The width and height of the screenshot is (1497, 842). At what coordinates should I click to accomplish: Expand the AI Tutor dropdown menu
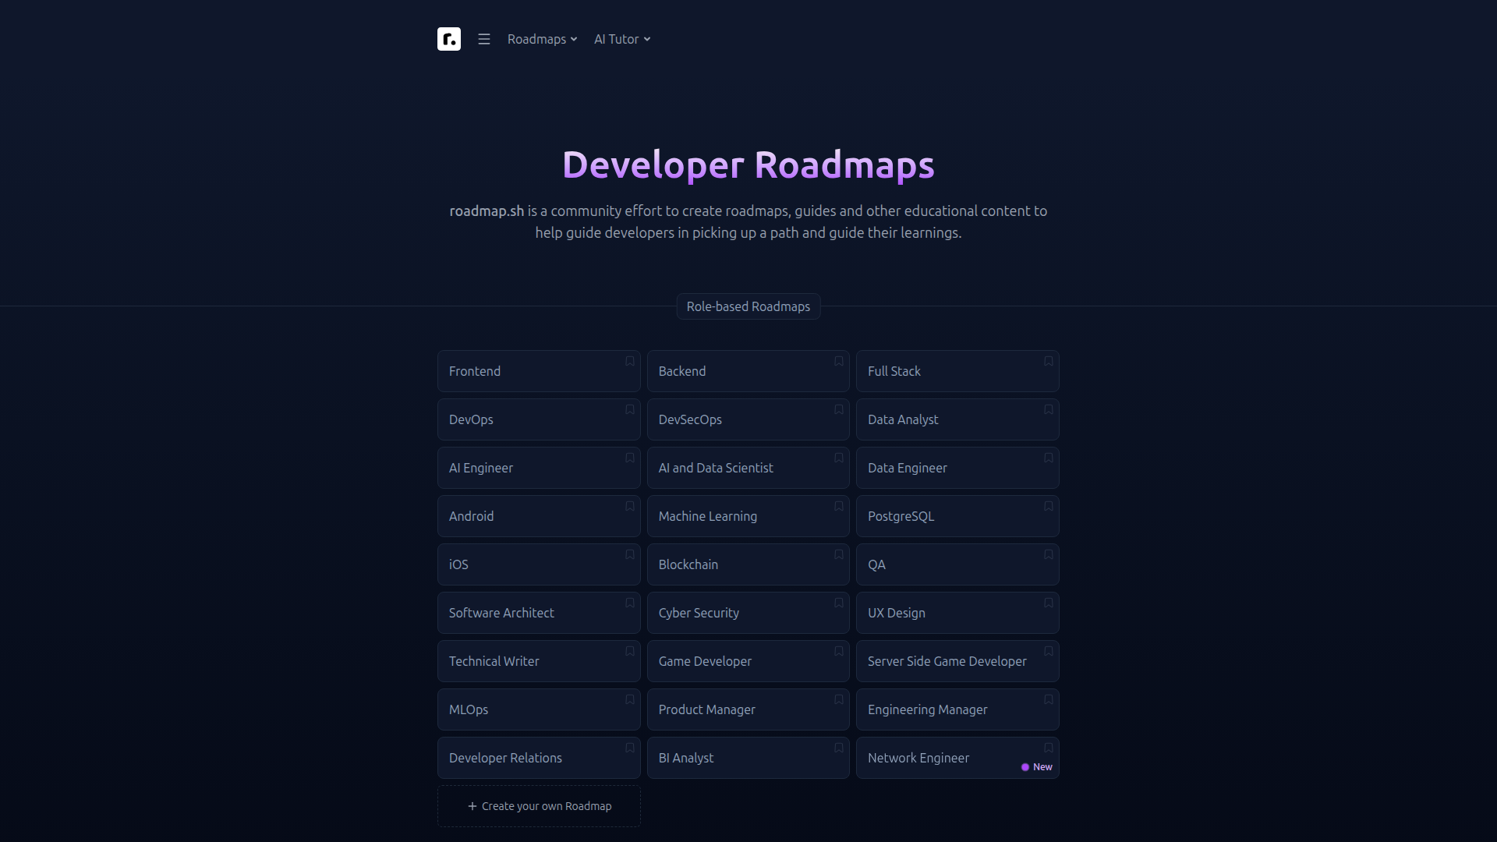622,39
